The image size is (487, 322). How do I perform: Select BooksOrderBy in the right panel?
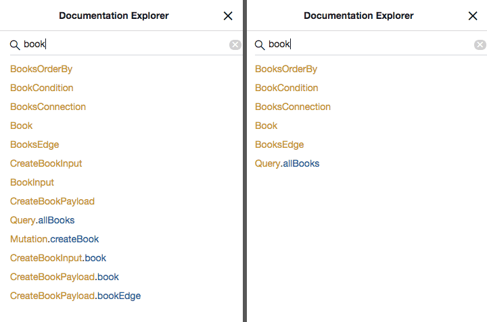coord(285,69)
